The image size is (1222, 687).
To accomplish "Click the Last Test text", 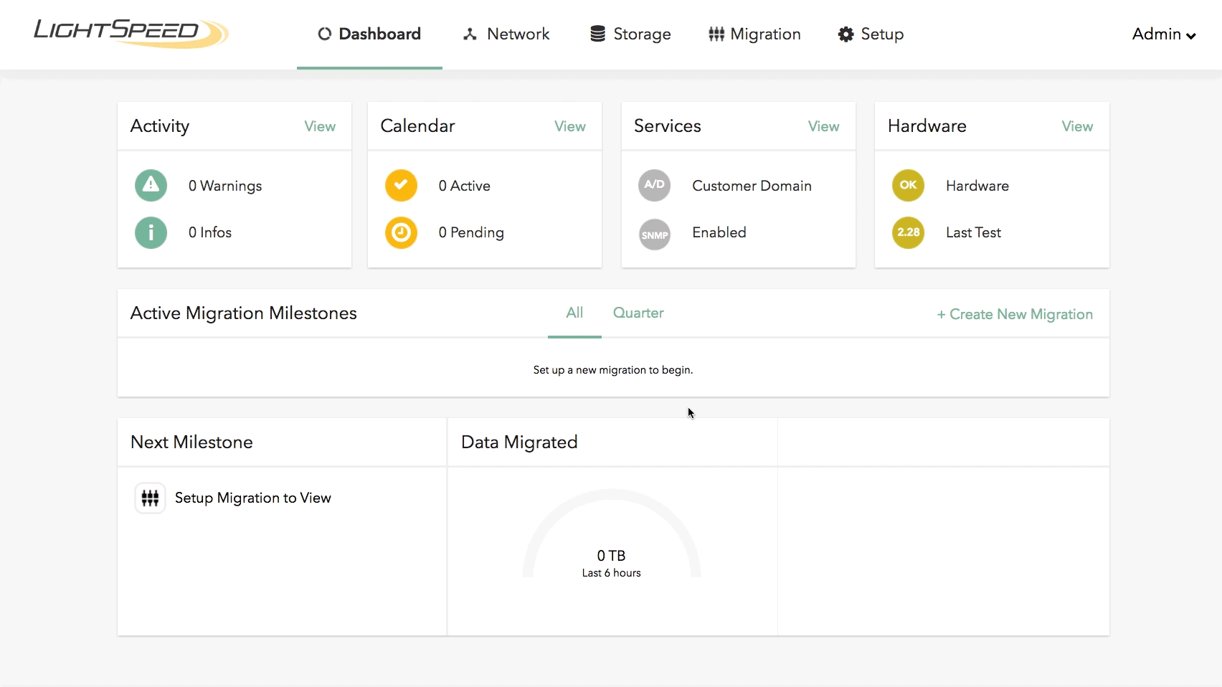I will (973, 232).
